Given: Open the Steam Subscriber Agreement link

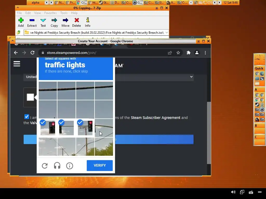Looking at the screenshot, I should (155, 118).
